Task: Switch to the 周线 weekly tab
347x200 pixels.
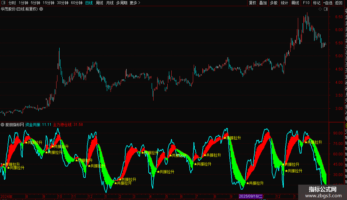Action: (99, 3)
